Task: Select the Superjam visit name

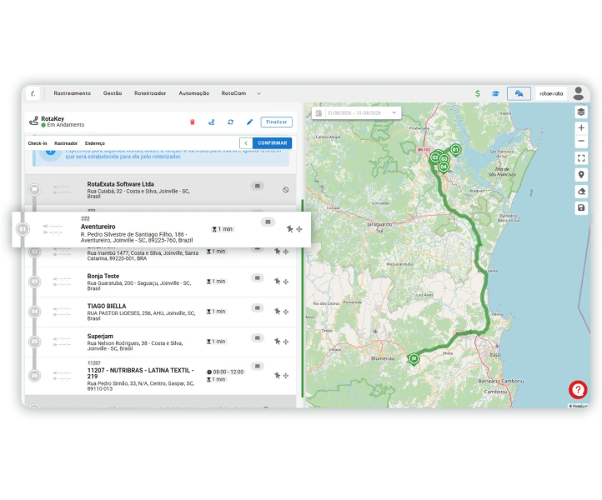Action: pos(100,336)
